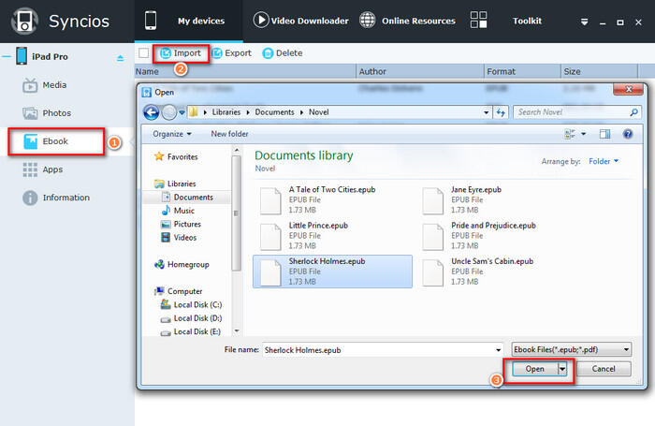Screen dimensions: 655x426
Task: Click Documents in the address path
Action: pyautogui.click(x=274, y=112)
